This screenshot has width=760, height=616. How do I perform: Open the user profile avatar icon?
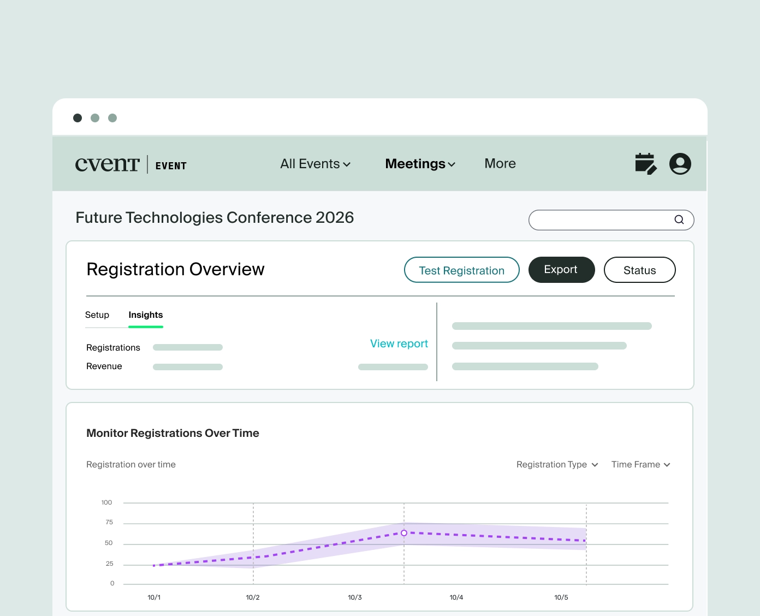click(x=680, y=164)
